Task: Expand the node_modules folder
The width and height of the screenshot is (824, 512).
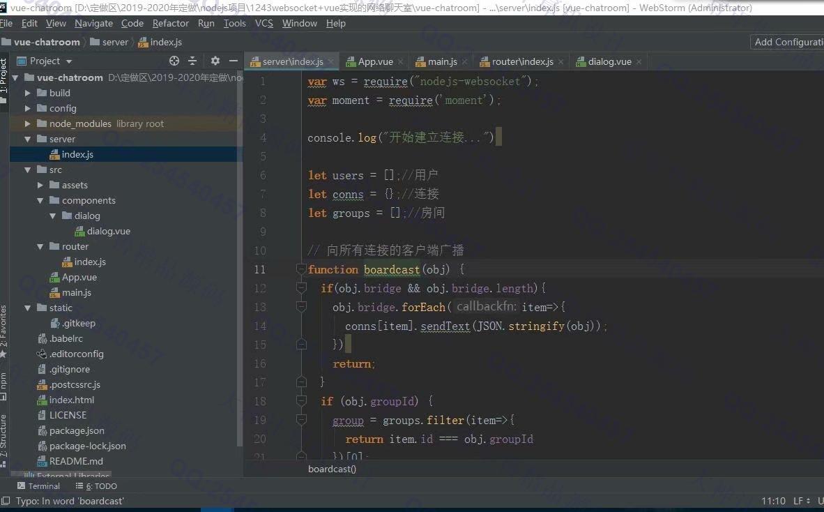Action: click(x=27, y=123)
